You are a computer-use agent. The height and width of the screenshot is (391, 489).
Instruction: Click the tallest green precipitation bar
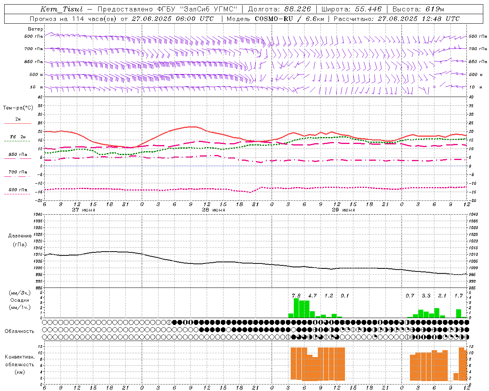tap(296, 308)
